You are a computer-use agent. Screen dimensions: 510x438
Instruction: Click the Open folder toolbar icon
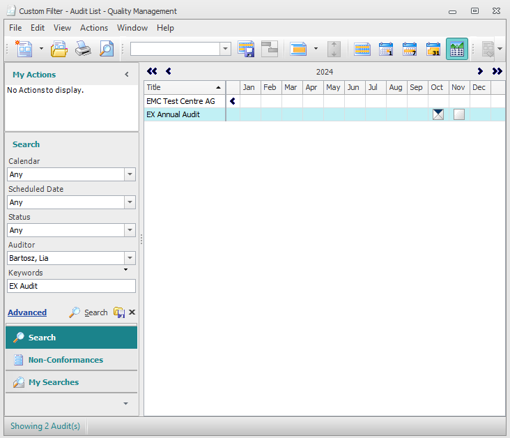[60, 49]
